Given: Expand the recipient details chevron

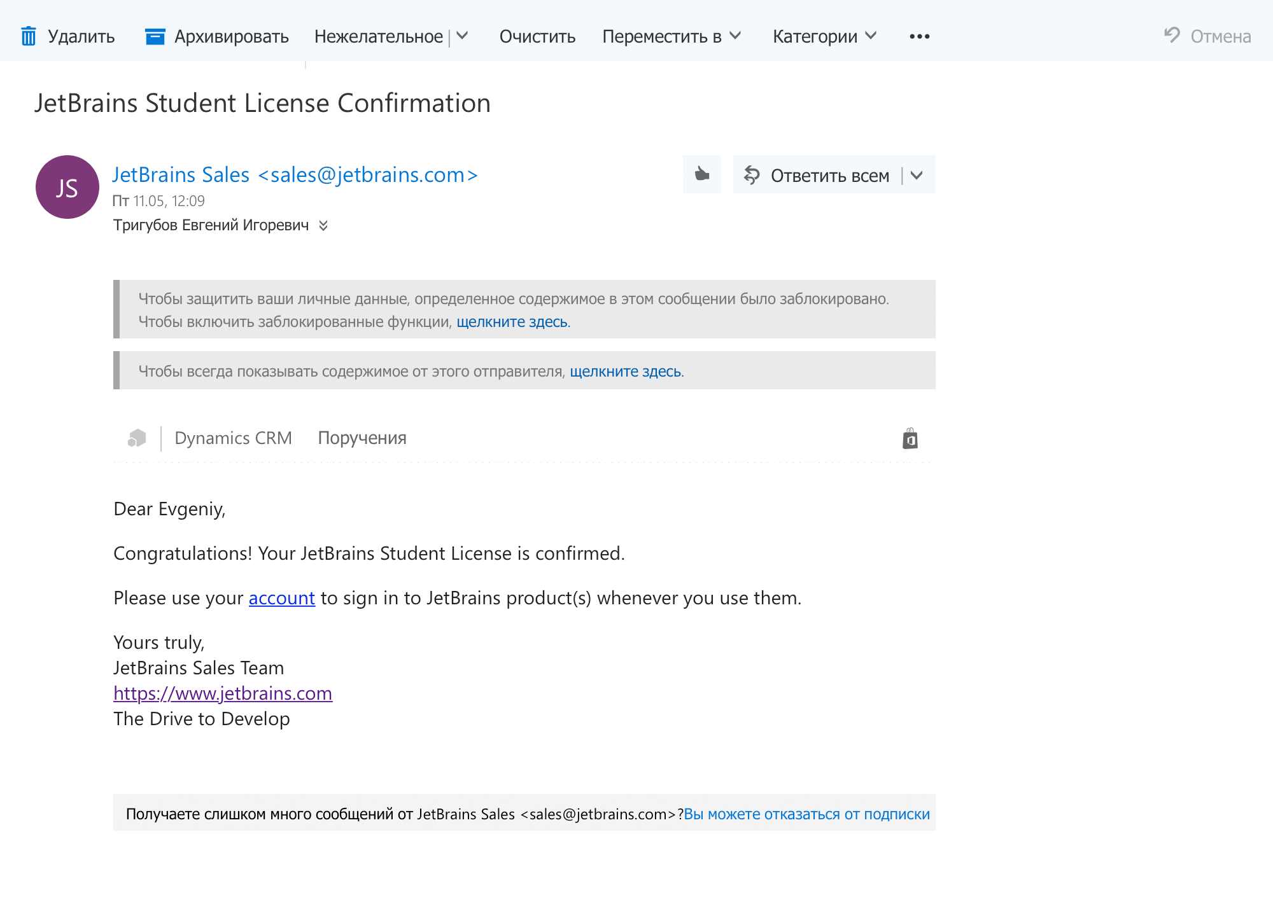Looking at the screenshot, I should pyautogui.click(x=323, y=225).
